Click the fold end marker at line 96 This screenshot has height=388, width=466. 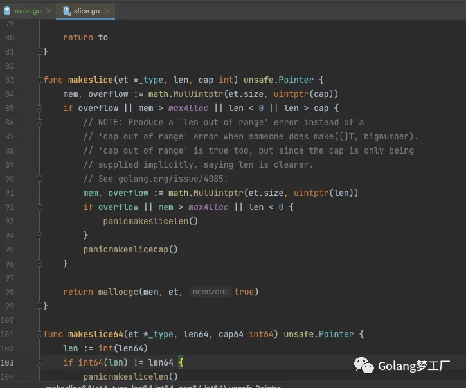[x=39, y=263]
